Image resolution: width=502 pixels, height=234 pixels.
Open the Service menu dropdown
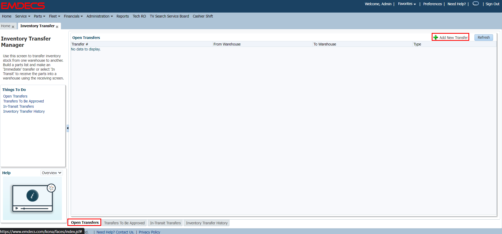click(23, 16)
